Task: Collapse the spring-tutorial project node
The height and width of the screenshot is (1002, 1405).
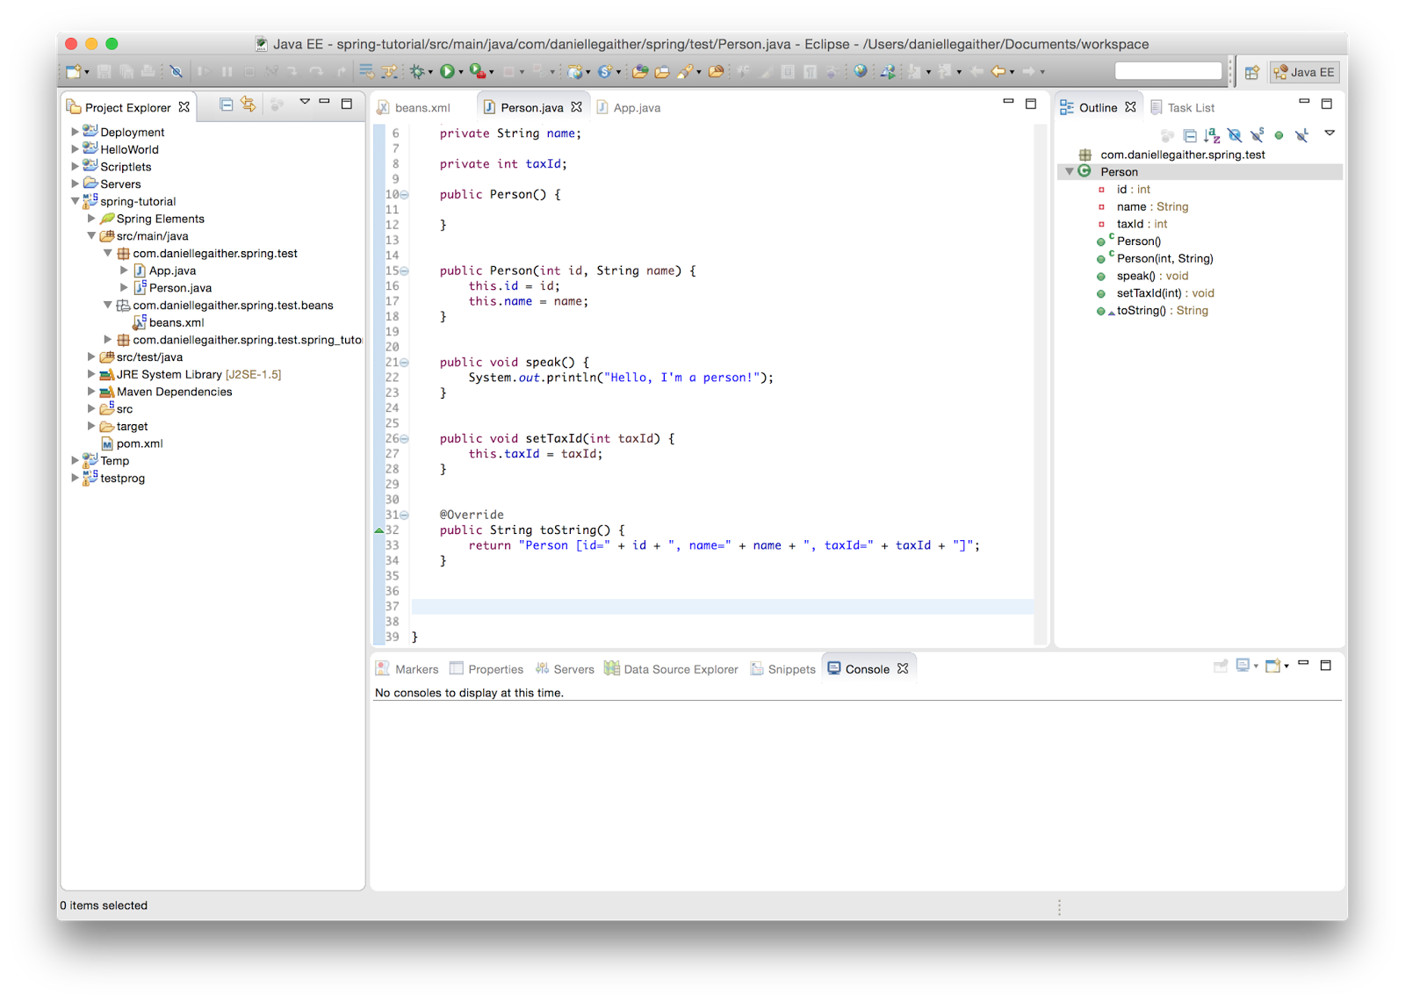Action: pos(76,201)
